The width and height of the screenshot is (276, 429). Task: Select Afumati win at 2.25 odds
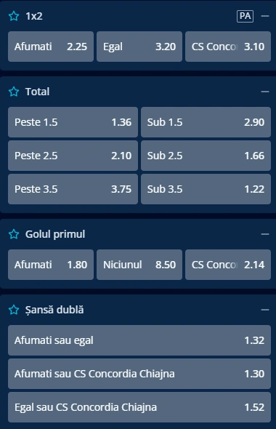(51, 47)
